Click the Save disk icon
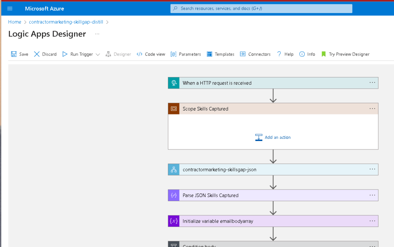The image size is (394, 247). (x=14, y=54)
